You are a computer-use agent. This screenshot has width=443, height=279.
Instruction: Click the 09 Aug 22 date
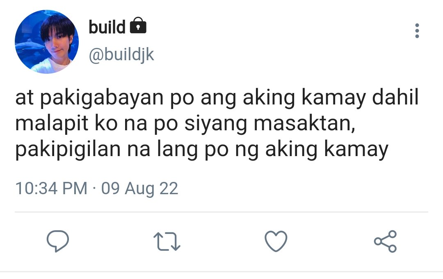(139, 188)
